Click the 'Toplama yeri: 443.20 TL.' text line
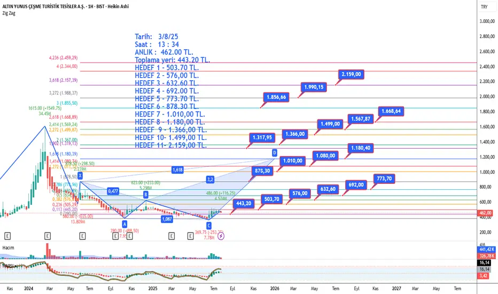 (x=173, y=60)
